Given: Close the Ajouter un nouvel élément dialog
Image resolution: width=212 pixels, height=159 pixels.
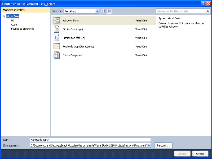Looking at the screenshot, I should pyautogui.click(x=208, y=4).
